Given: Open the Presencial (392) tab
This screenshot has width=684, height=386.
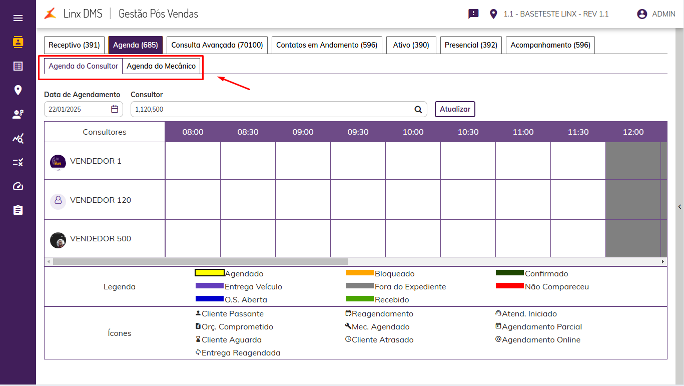Looking at the screenshot, I should pos(471,45).
